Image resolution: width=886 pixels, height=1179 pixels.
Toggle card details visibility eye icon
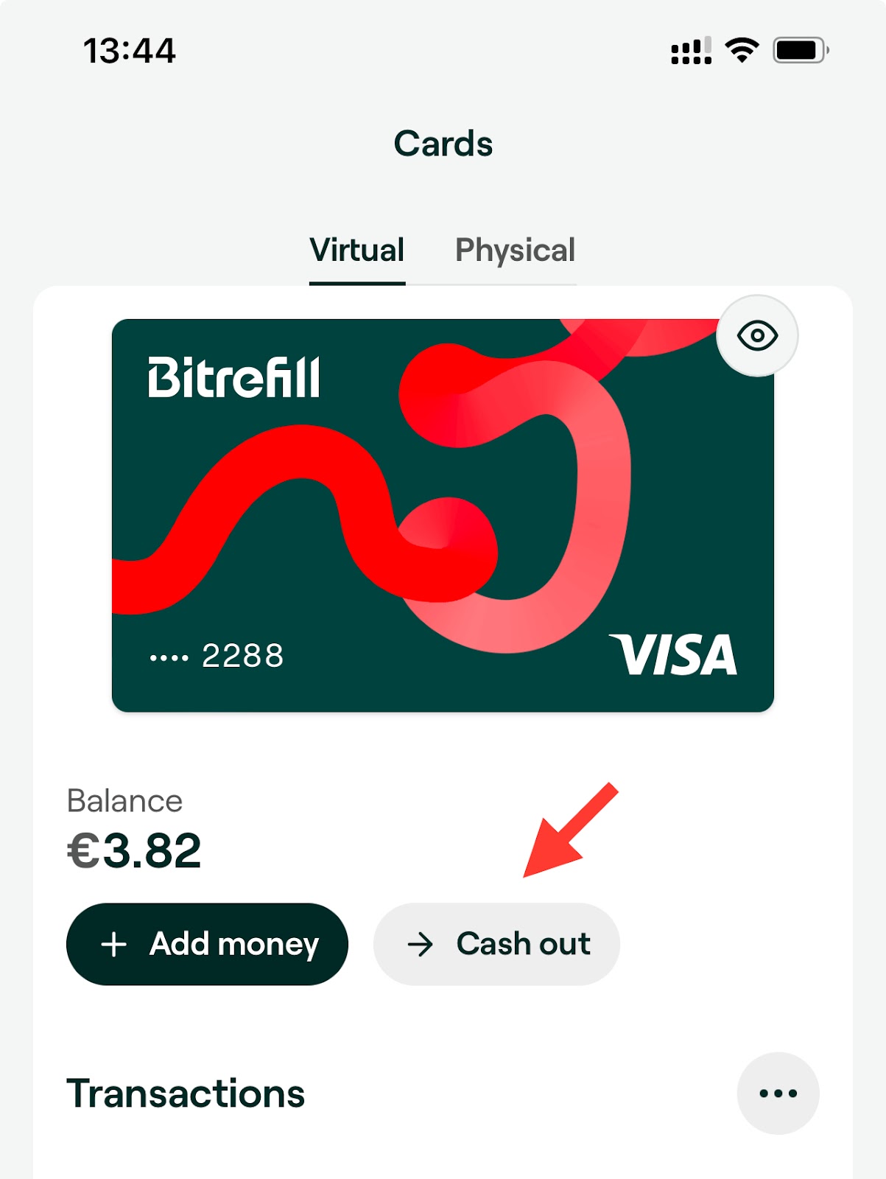point(757,336)
